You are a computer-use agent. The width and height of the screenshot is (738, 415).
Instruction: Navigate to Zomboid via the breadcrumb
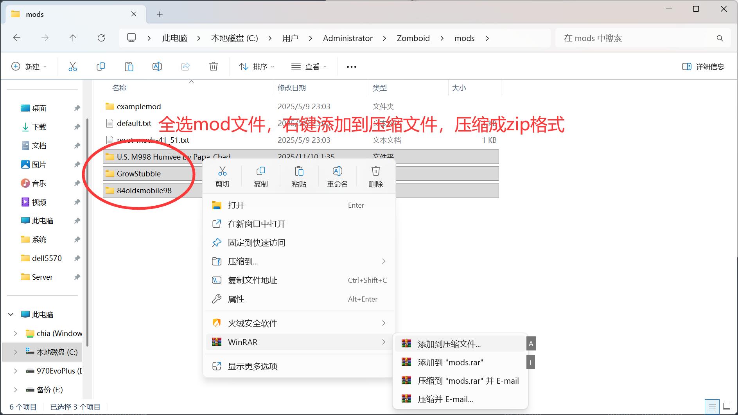pyautogui.click(x=413, y=38)
